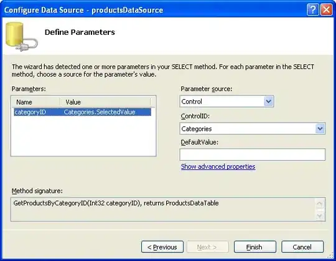This screenshot has height=261, width=336.
Task: Select the Categories ControlID combo box
Action: 253,128
